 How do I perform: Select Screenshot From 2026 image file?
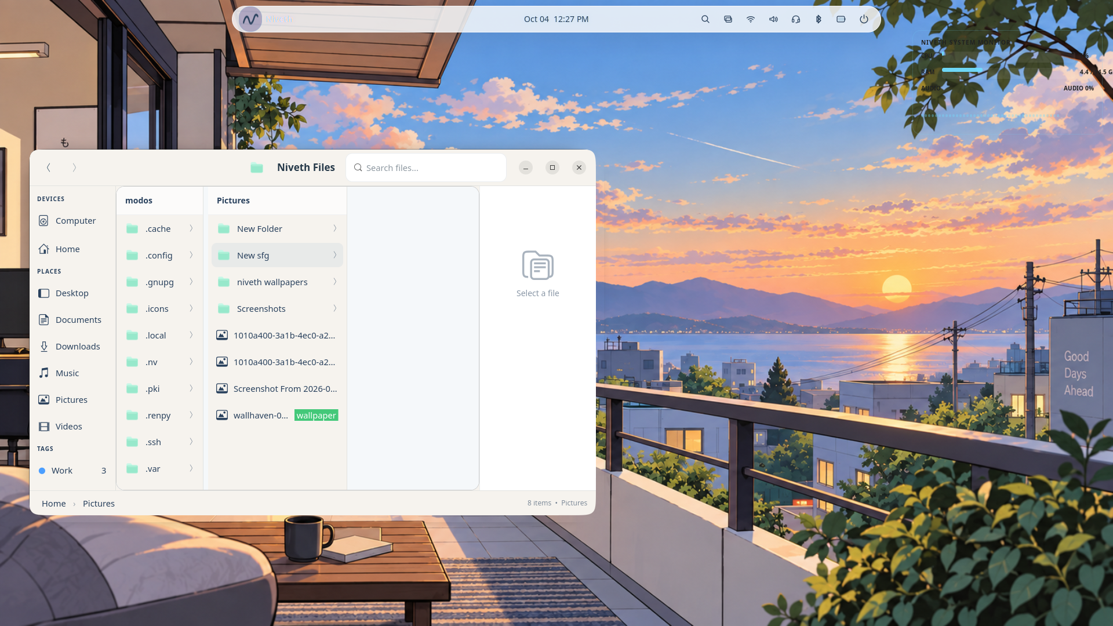[277, 389]
